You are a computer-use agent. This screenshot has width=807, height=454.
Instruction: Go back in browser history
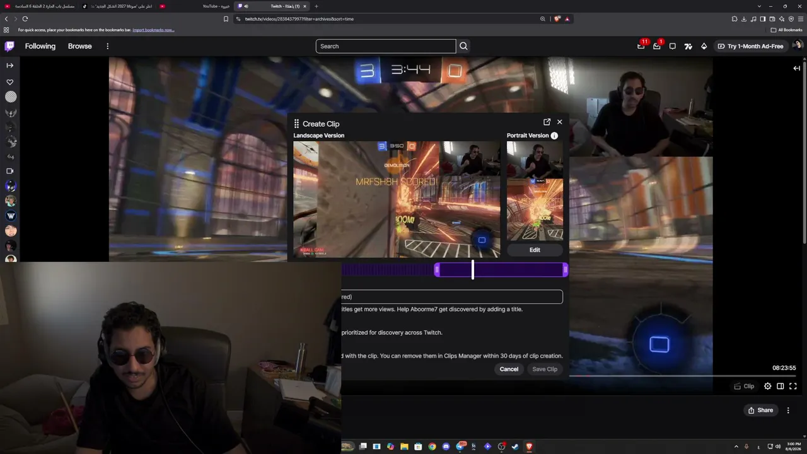click(6, 19)
